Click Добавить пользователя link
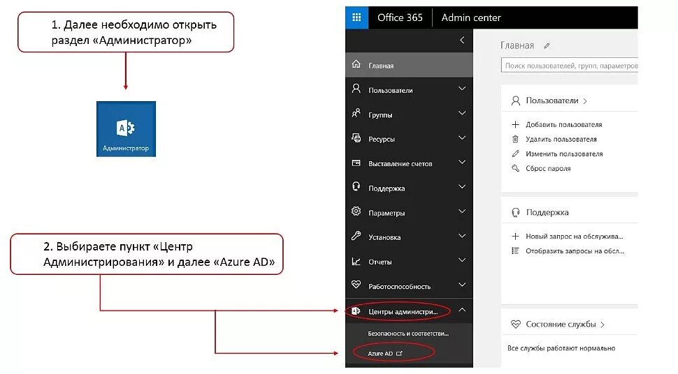The height and width of the screenshot is (374, 678). 564,124
